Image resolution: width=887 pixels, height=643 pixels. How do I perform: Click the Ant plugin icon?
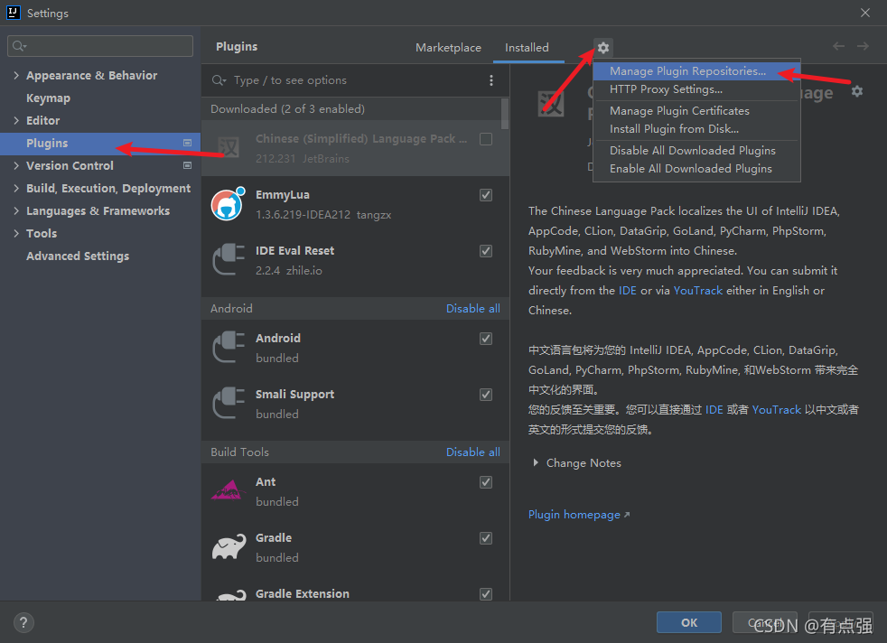pyautogui.click(x=228, y=491)
